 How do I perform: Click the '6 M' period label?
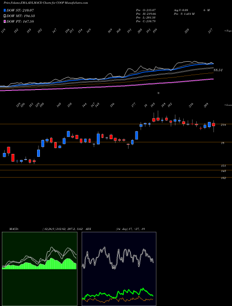206,10
